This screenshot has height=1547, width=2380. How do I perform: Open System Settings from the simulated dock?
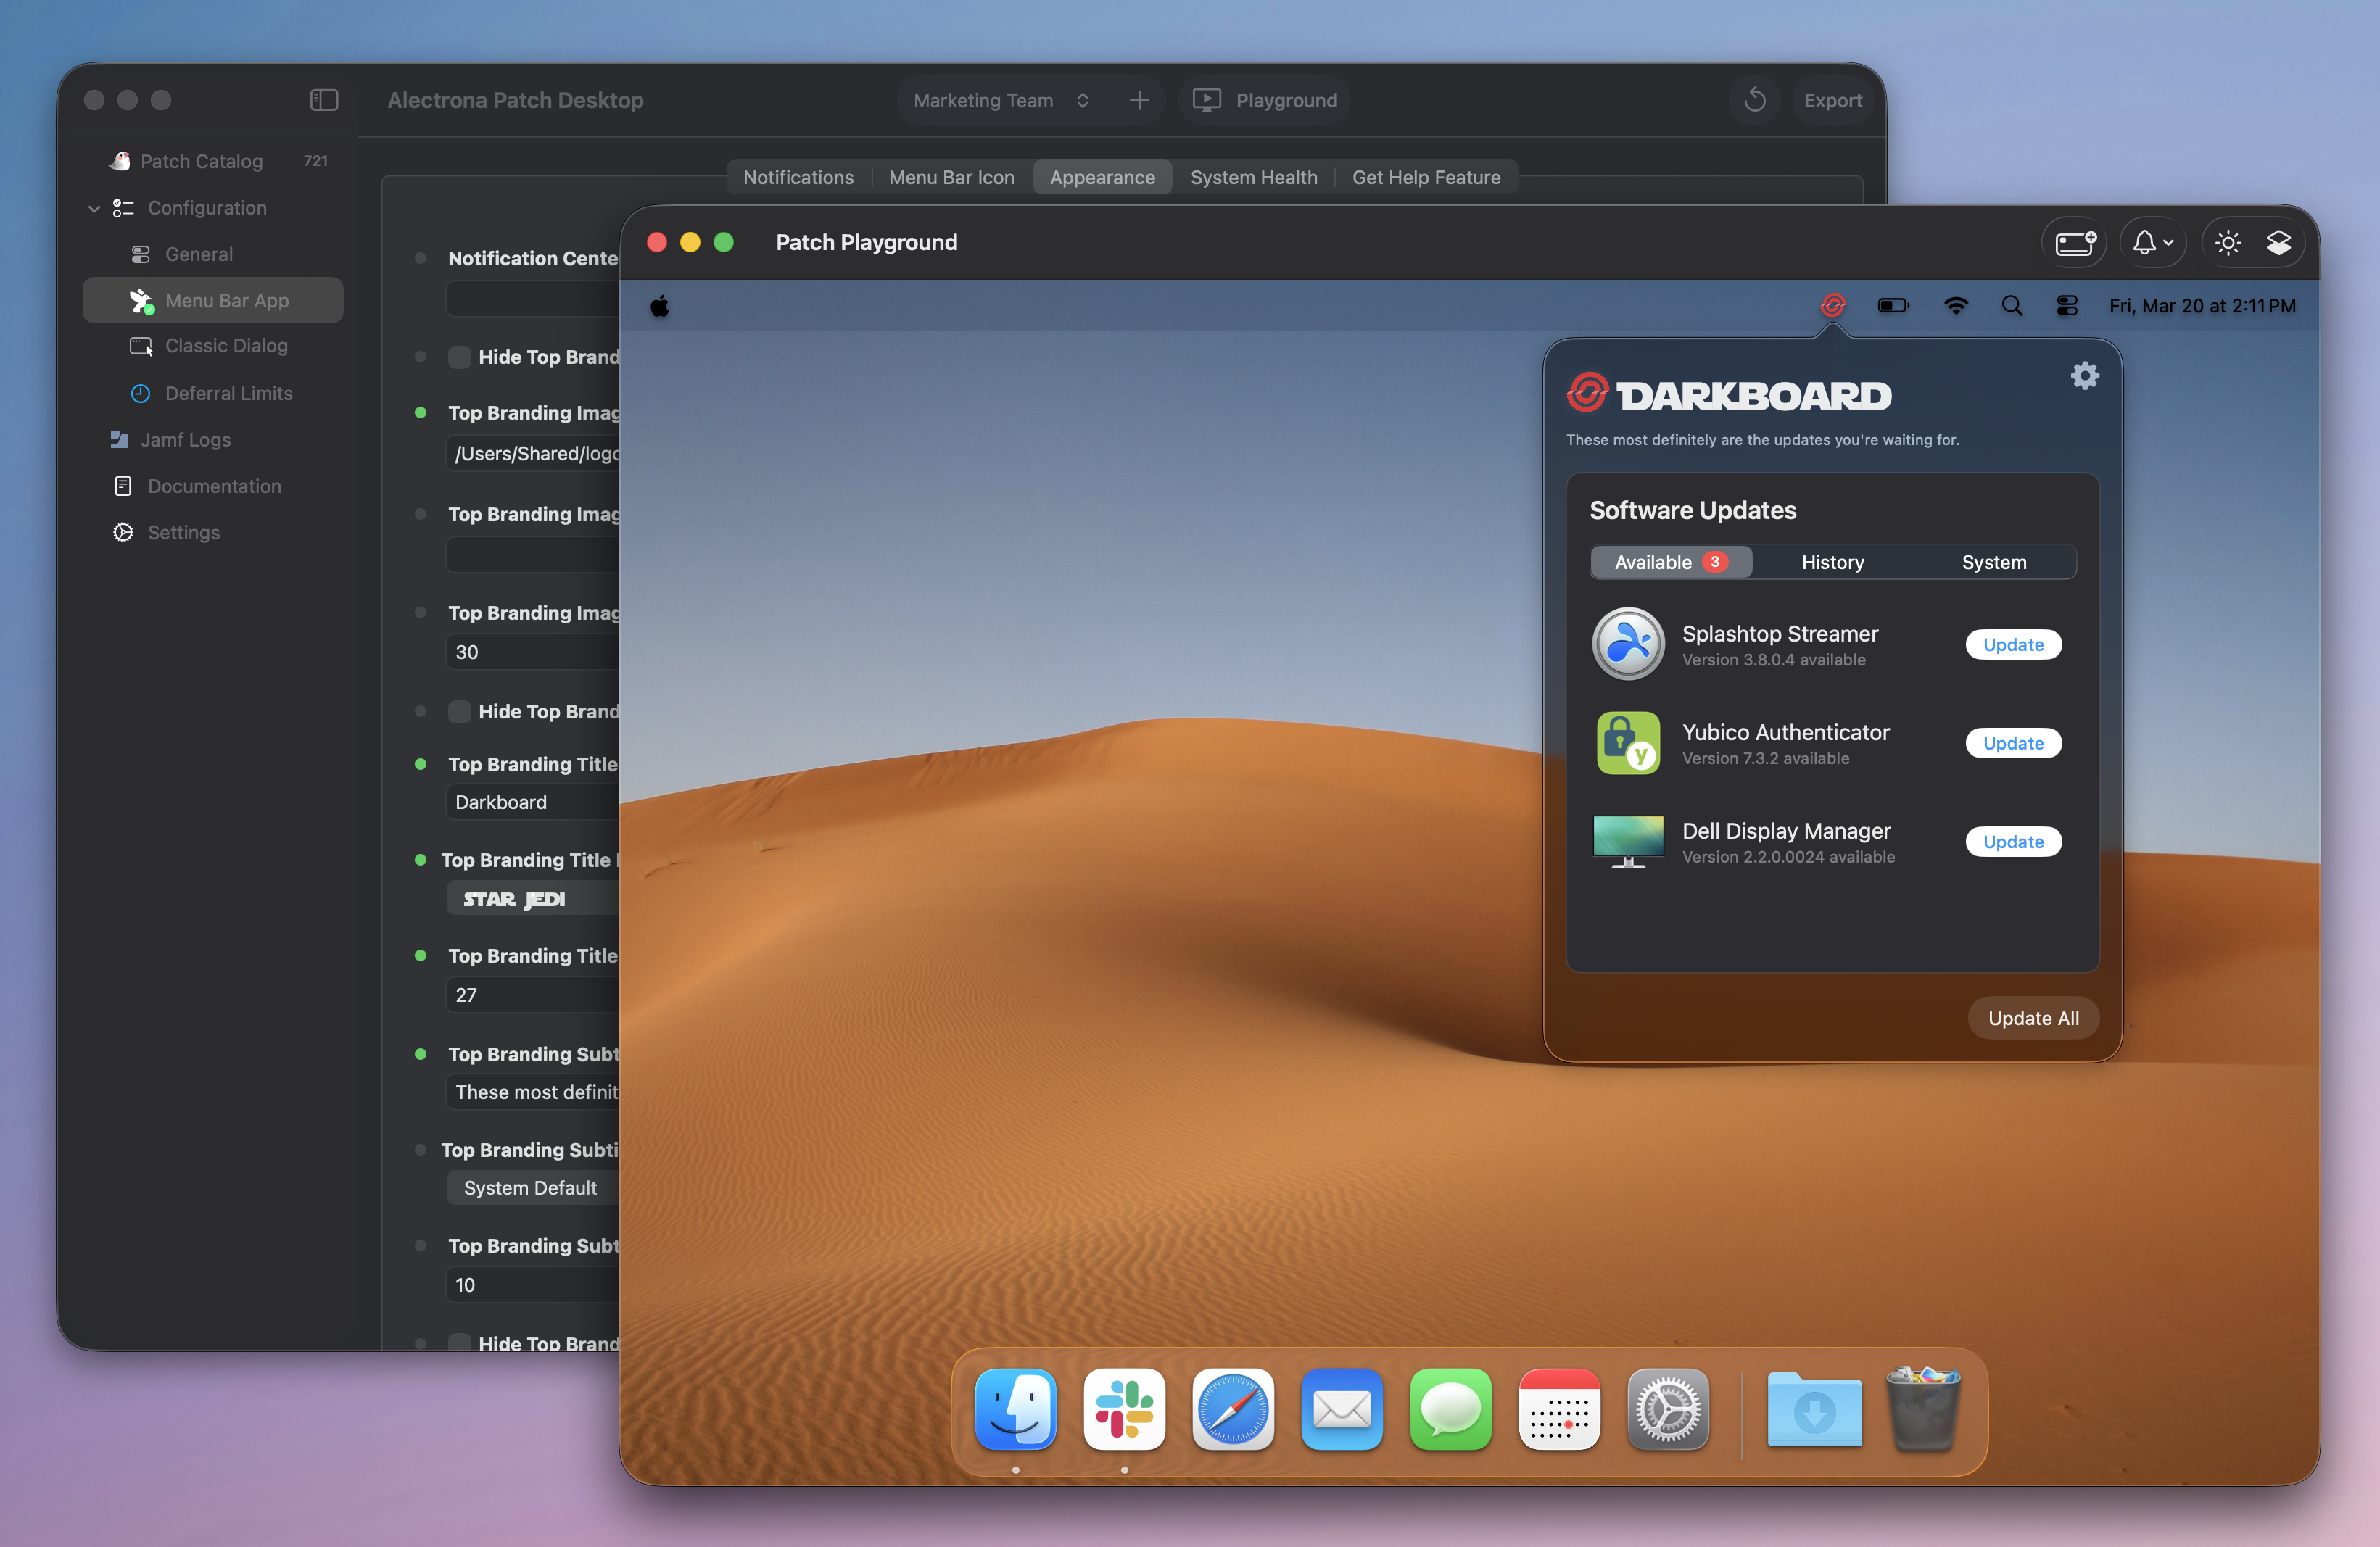(1668, 1409)
